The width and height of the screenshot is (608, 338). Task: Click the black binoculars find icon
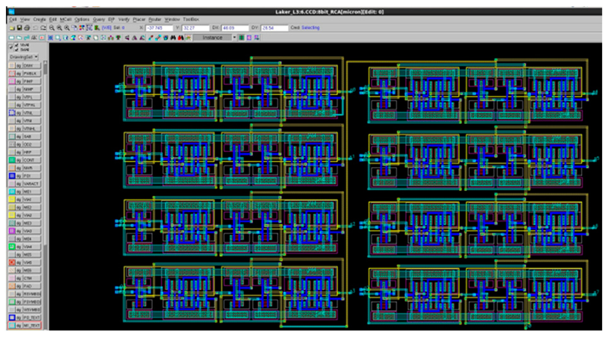[173, 38]
